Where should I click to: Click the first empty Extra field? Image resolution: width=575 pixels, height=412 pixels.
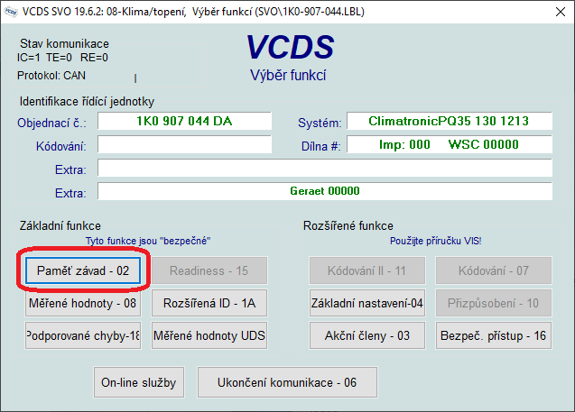325,168
